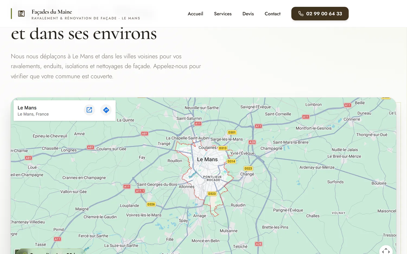Screen dimensions: 407x254
Task: Click Saint-Georges-du-Bois on the map
Action: pyautogui.click(x=157, y=184)
